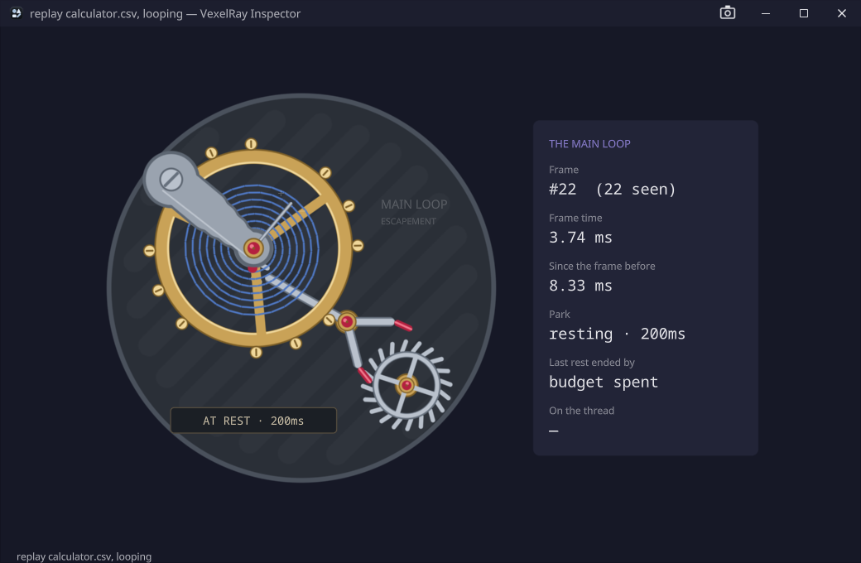Click the park value "resting · 200ms"
Image resolution: width=861 pixels, height=563 pixels.
point(618,334)
